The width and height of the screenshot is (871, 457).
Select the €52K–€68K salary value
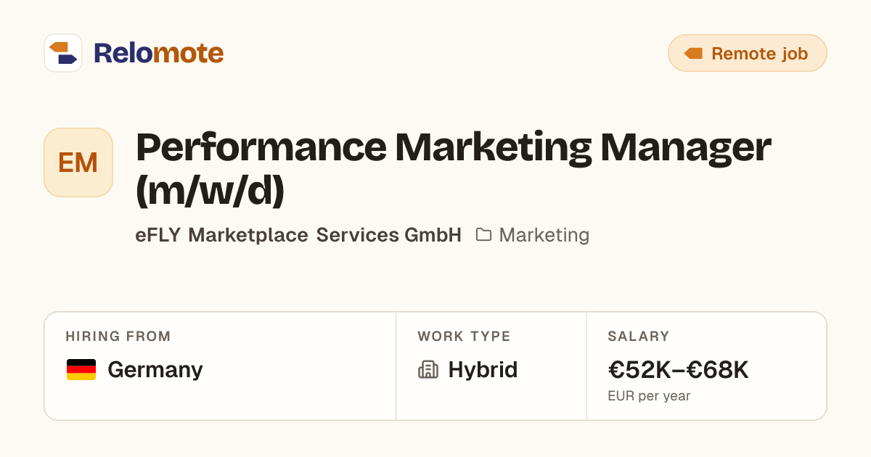678,370
